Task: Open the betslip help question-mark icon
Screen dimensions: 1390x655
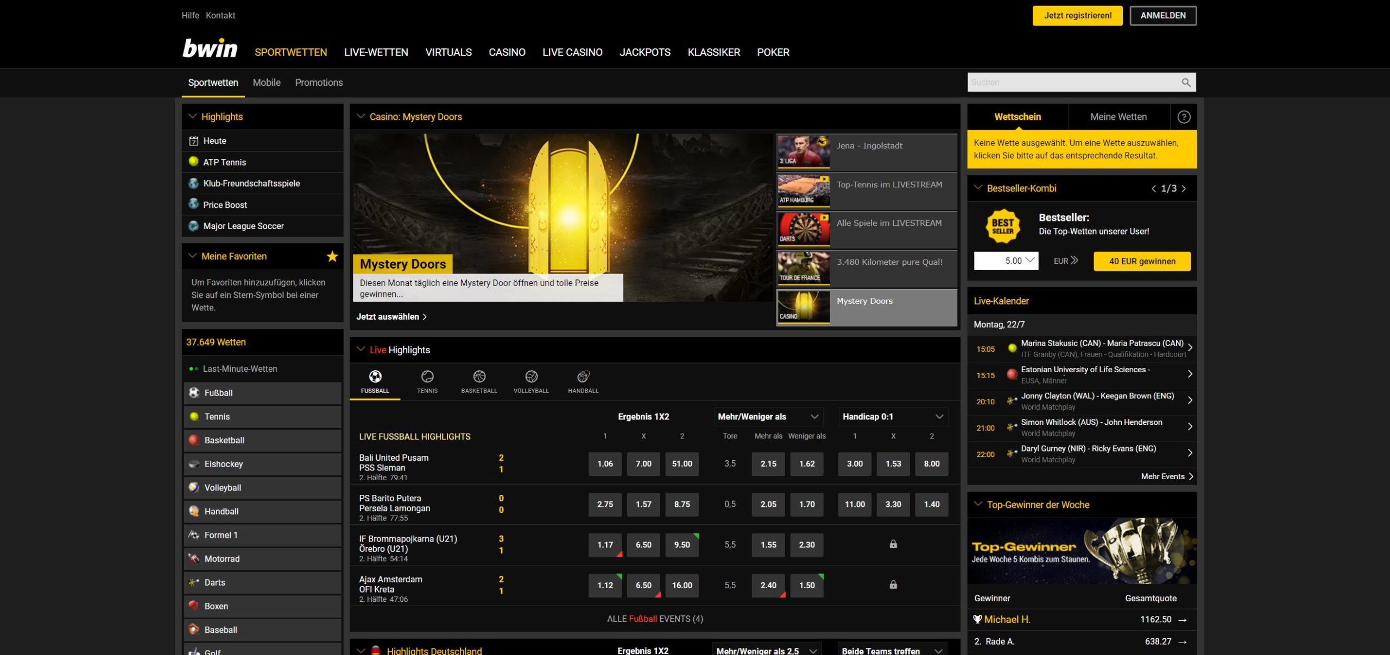Action: [x=1184, y=117]
